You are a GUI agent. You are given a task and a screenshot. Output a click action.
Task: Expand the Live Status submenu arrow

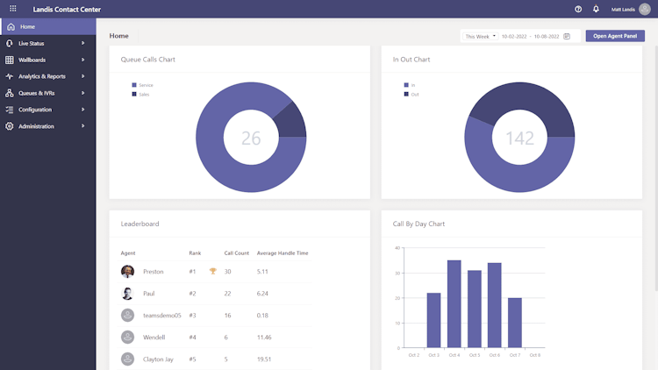point(82,43)
